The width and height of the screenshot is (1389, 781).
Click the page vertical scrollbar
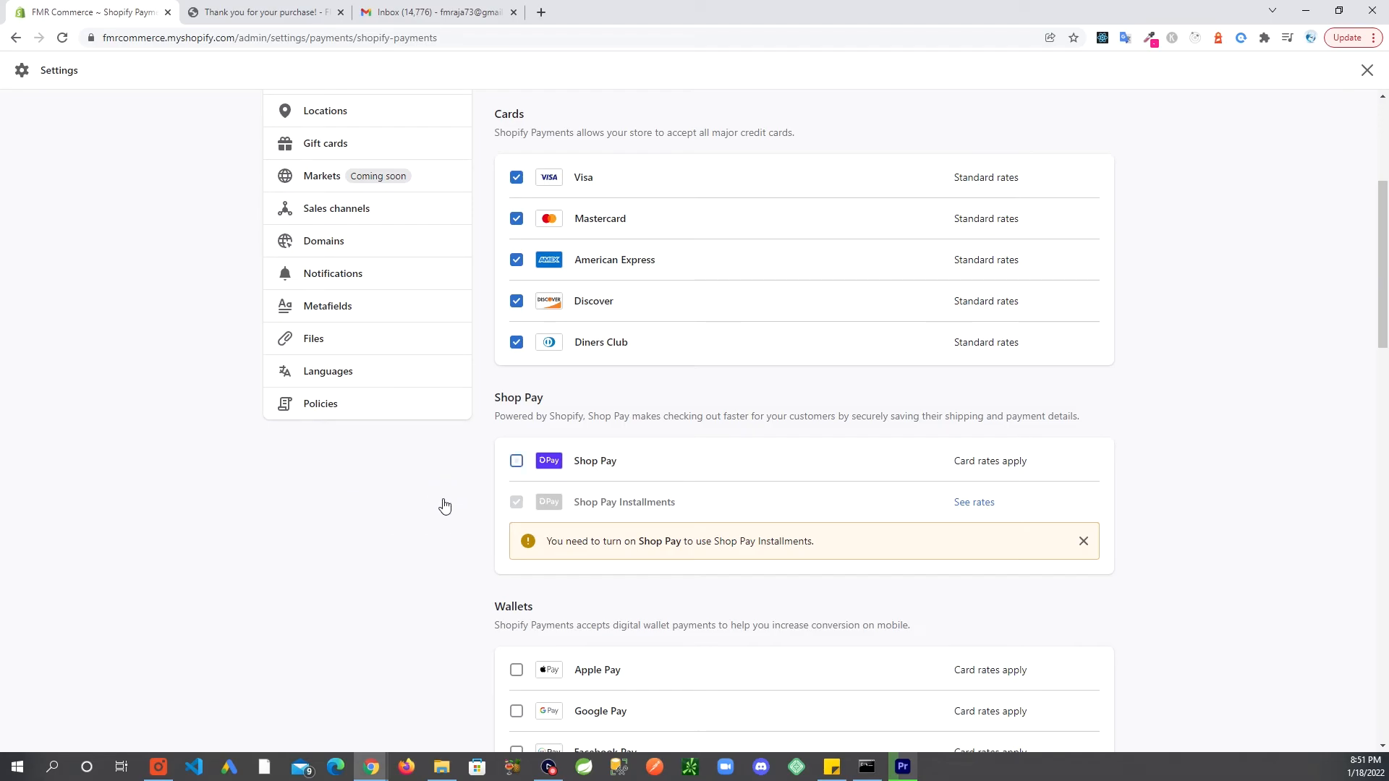coord(1382,264)
